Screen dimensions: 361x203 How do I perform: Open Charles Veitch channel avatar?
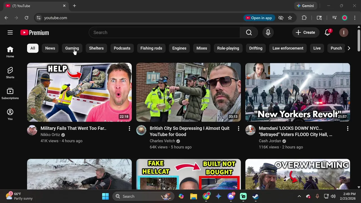[x=141, y=130]
